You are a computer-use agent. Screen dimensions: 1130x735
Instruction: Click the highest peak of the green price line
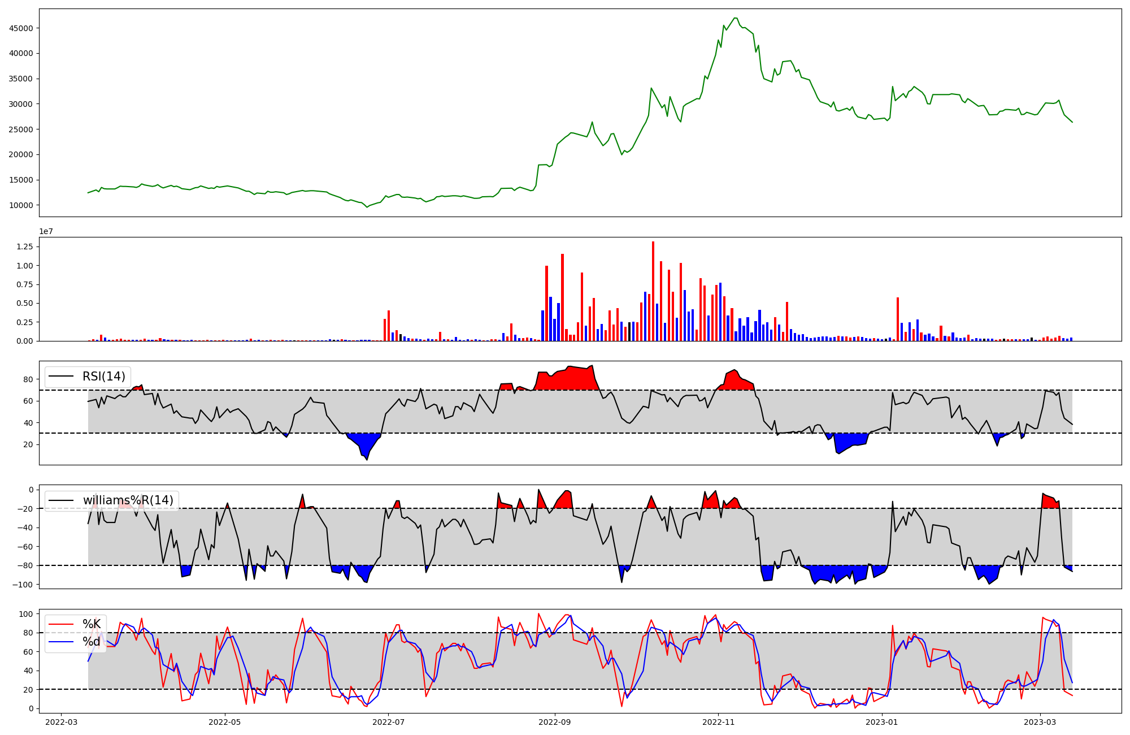click(x=735, y=18)
